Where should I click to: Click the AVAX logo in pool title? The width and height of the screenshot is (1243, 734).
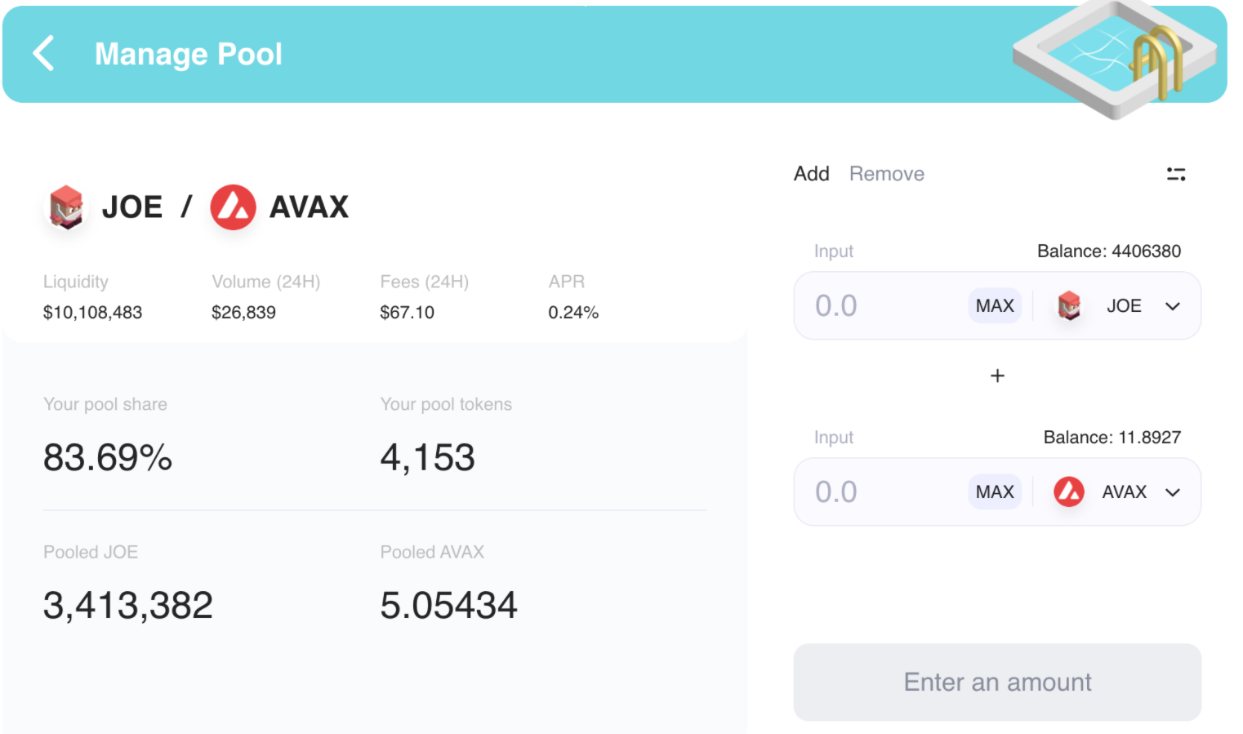point(234,207)
